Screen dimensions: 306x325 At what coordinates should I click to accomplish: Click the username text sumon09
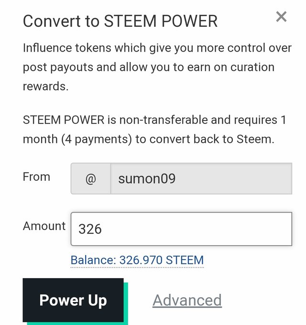[x=147, y=179]
